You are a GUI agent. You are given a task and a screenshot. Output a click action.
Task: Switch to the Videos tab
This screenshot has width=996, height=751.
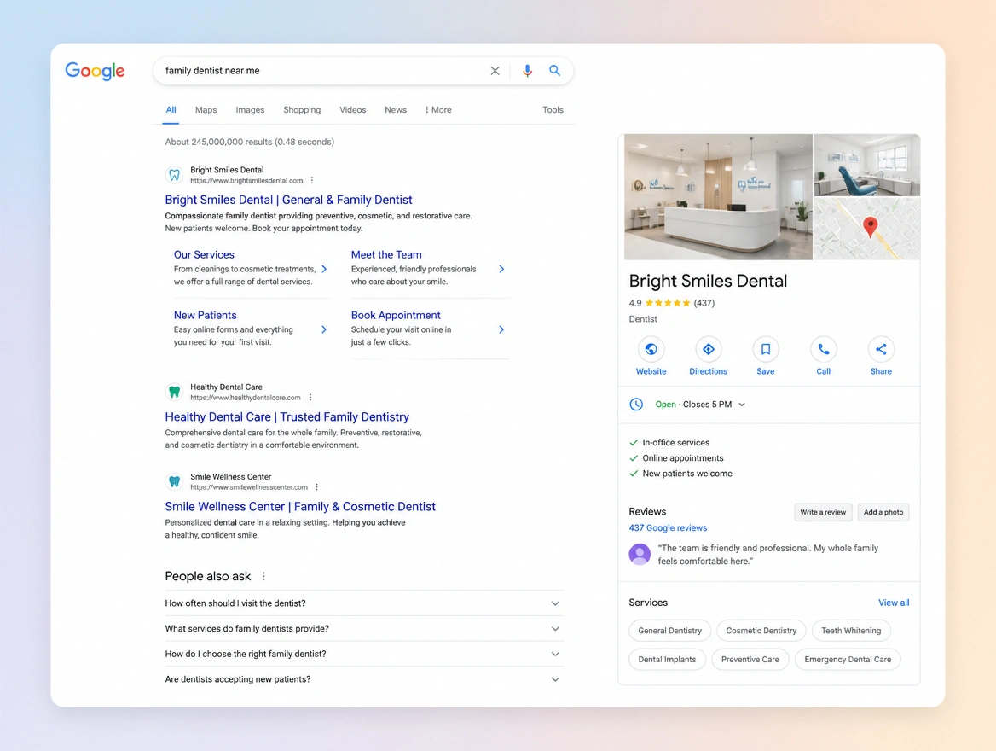tap(352, 110)
